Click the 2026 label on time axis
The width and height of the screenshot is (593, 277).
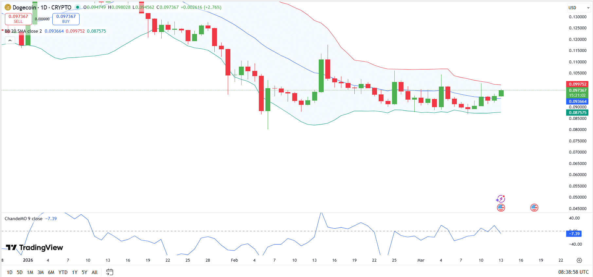tap(28, 260)
